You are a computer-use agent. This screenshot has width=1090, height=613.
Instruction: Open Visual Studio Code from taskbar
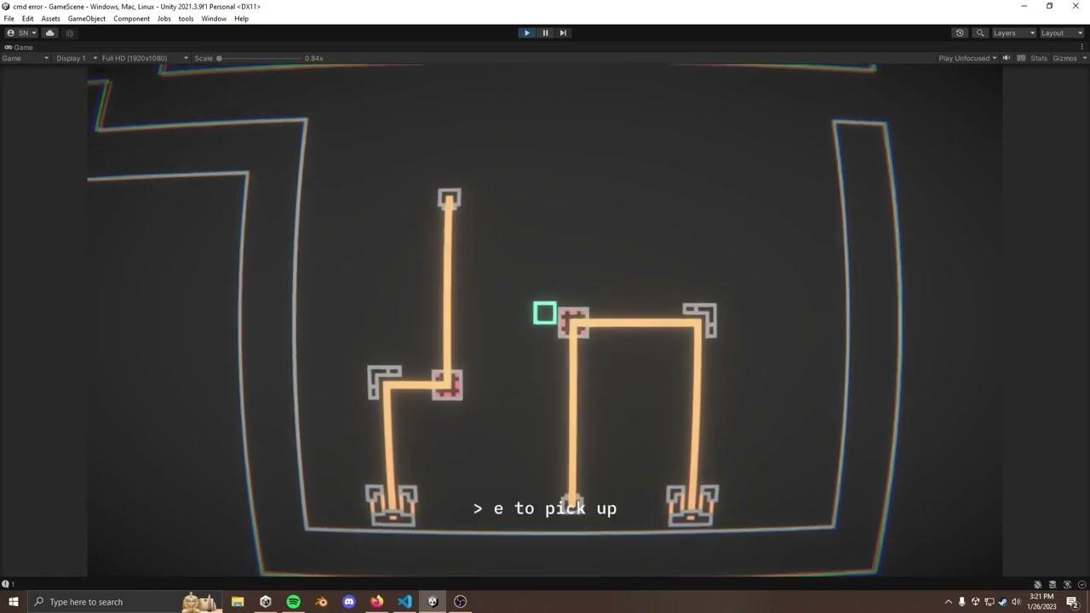[404, 602]
